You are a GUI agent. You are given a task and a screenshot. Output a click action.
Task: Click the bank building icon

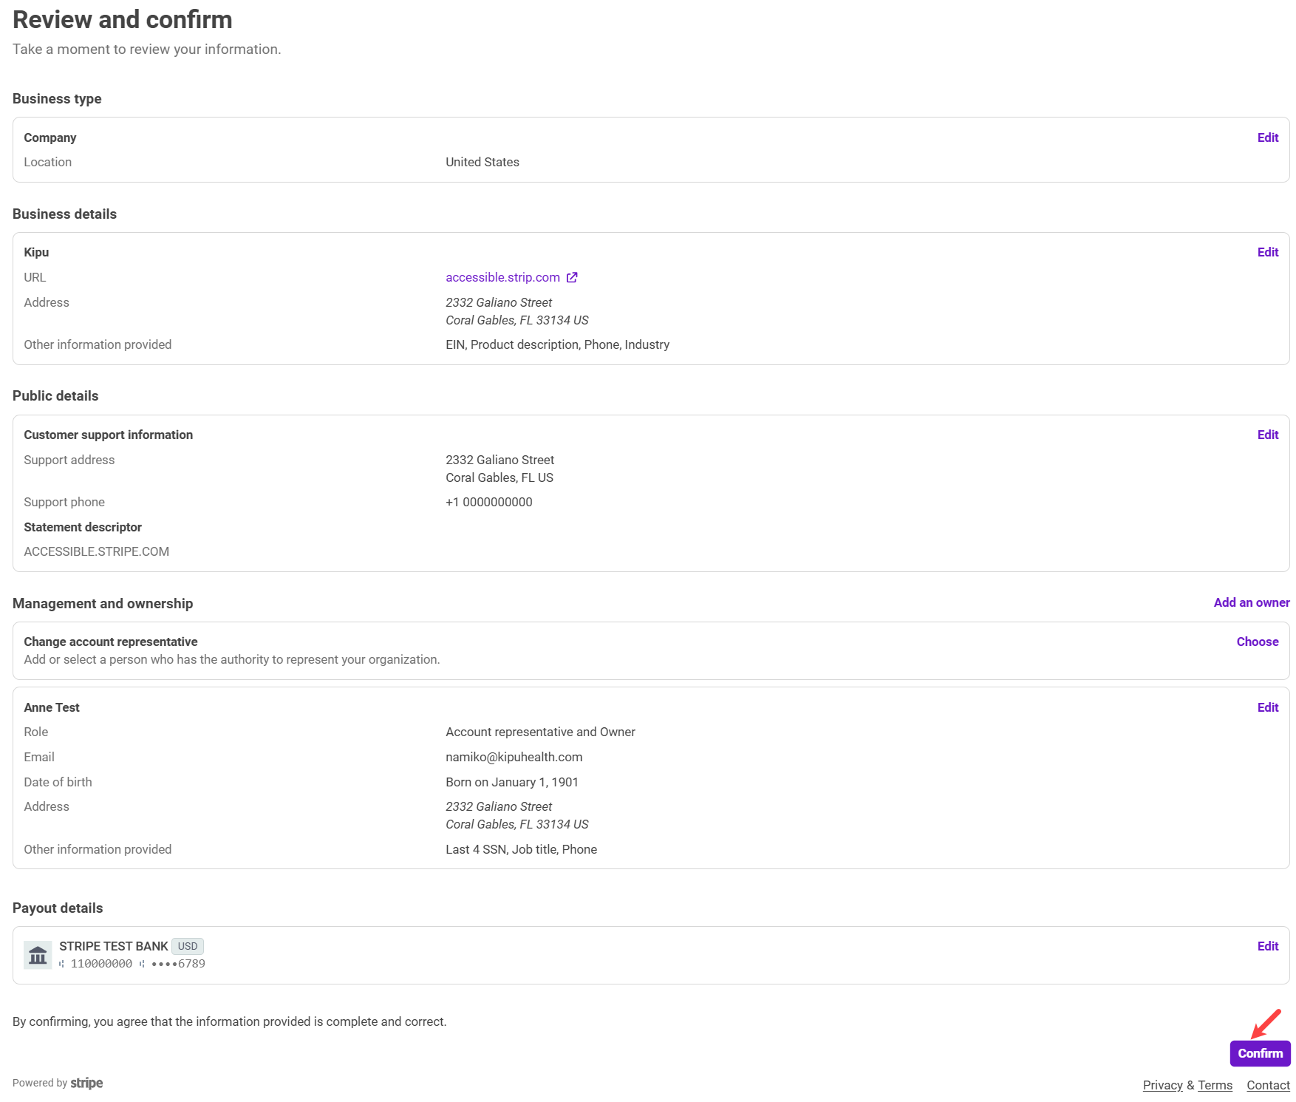pyautogui.click(x=38, y=955)
